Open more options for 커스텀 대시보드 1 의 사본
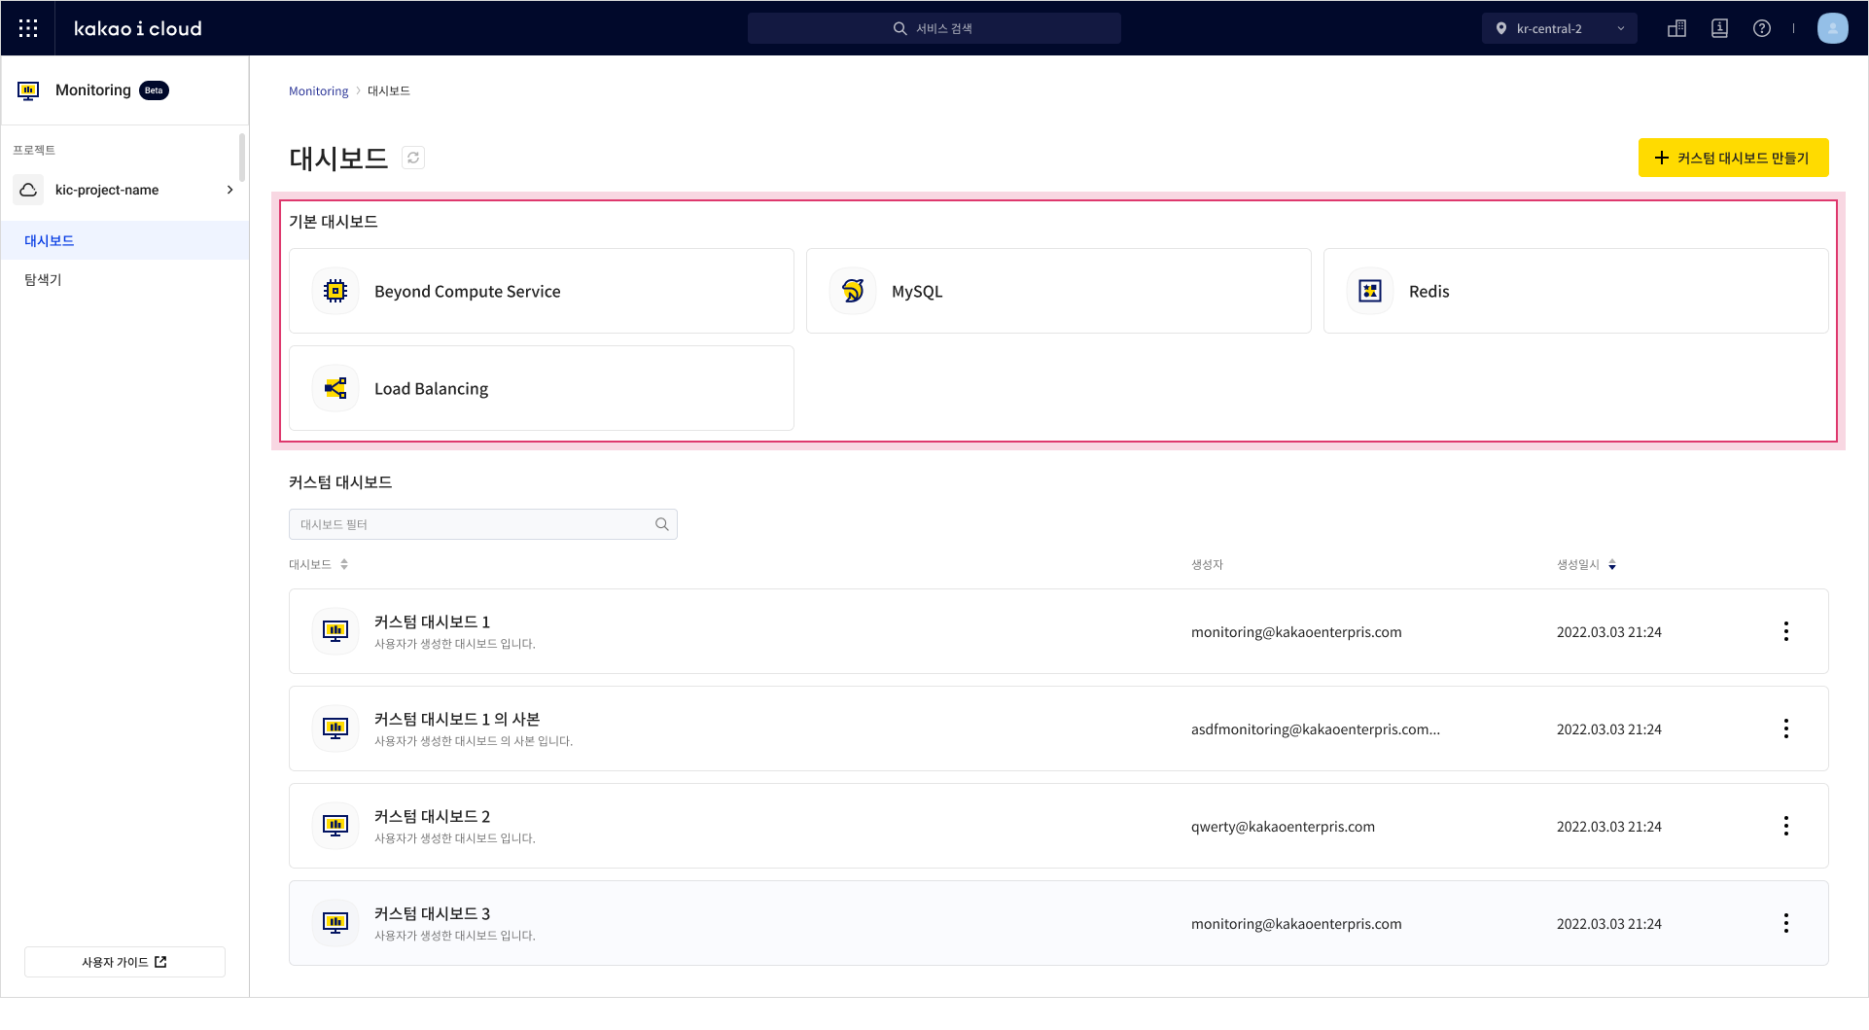 pyautogui.click(x=1786, y=728)
